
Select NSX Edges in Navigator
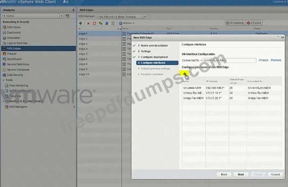tap(39, 48)
